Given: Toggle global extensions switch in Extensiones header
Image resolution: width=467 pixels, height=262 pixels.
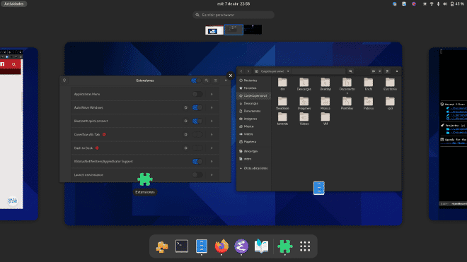Looking at the screenshot, I should [196, 81].
